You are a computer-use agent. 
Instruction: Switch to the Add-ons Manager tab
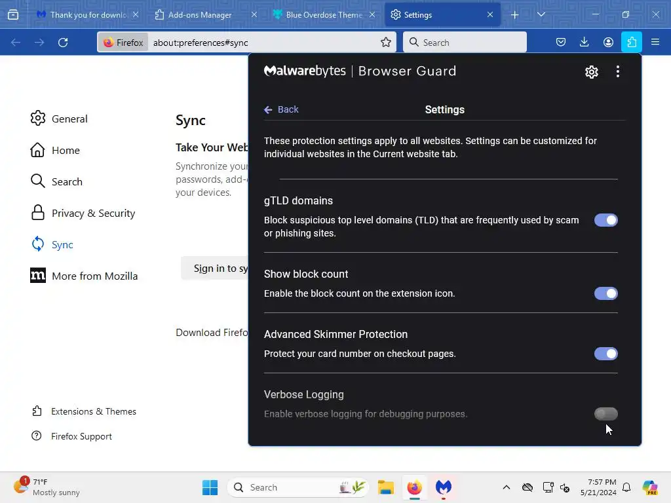200,14
